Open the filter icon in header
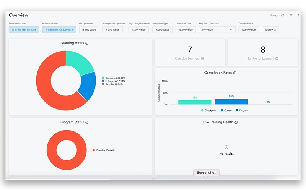Screen dimensions: 306x191 (291, 15)
